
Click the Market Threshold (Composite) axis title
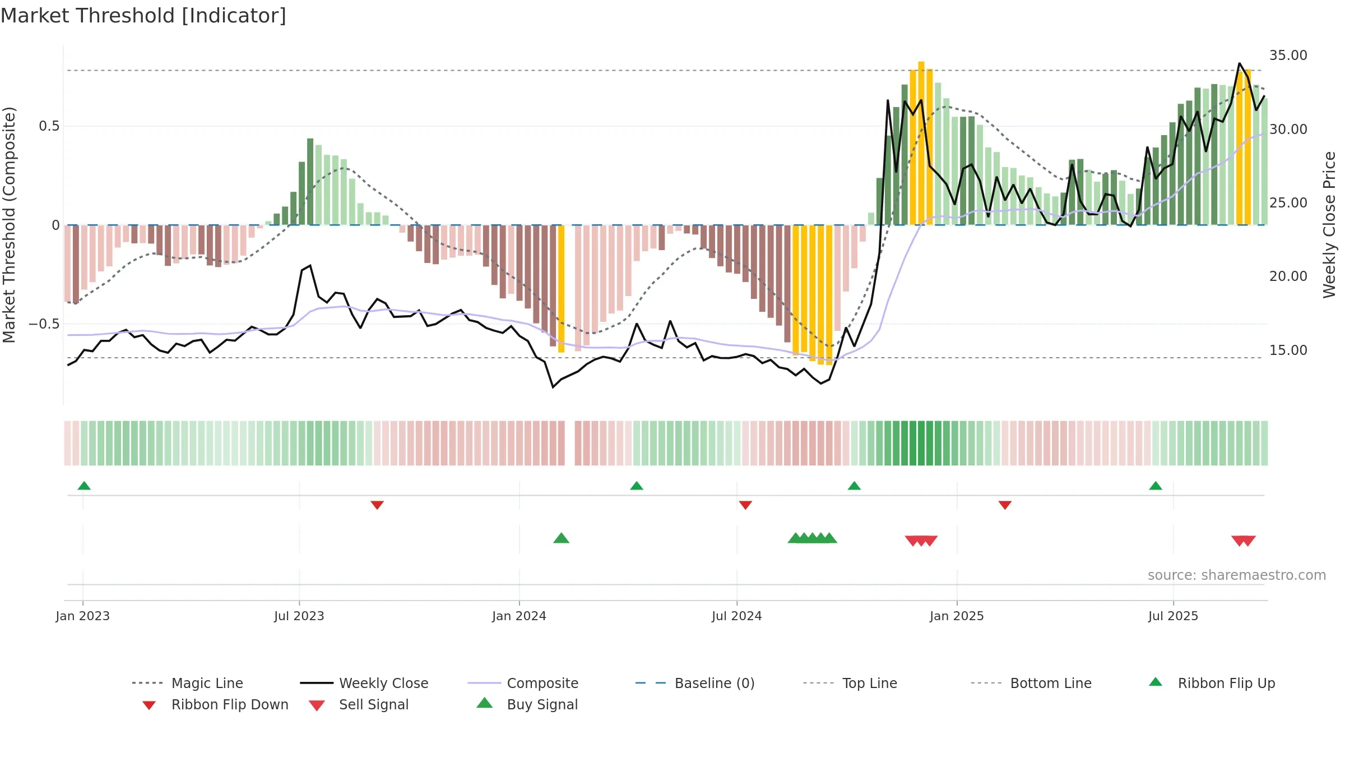[x=9, y=225]
